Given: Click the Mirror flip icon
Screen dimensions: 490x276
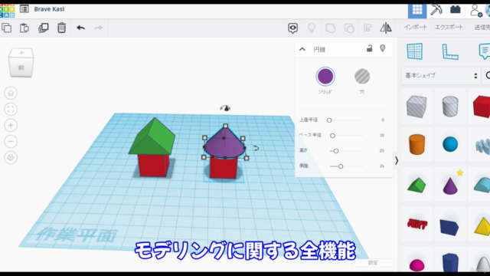Looking at the screenshot, I should (386, 28).
